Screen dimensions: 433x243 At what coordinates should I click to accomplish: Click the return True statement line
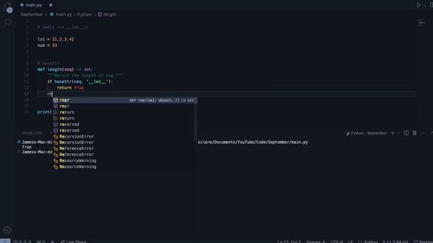coord(70,88)
